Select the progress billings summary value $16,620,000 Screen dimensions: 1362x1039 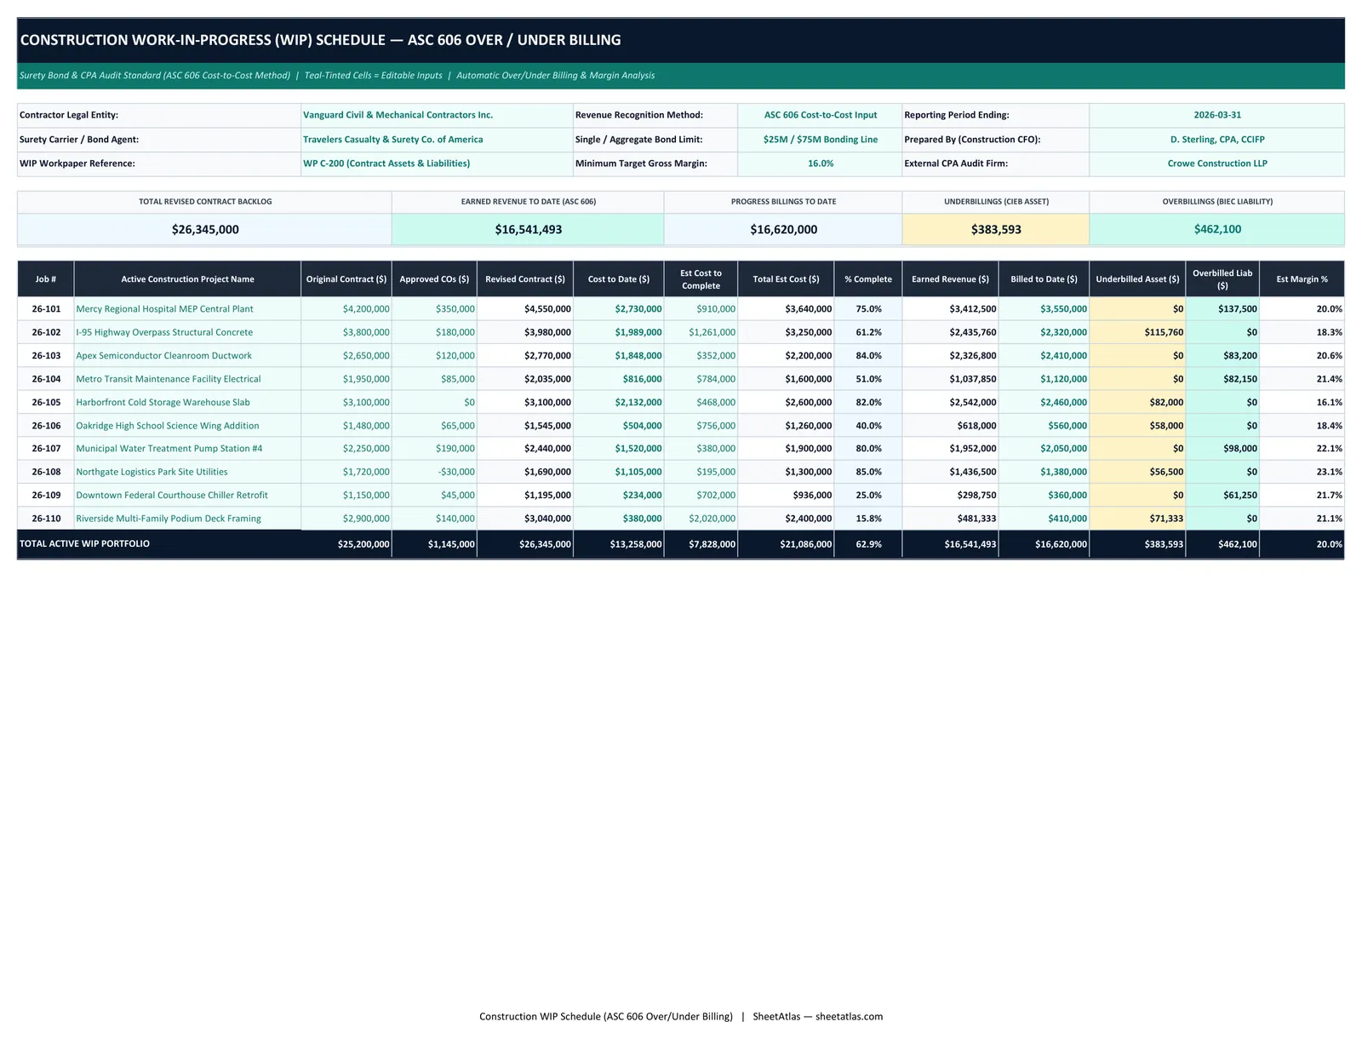783,230
